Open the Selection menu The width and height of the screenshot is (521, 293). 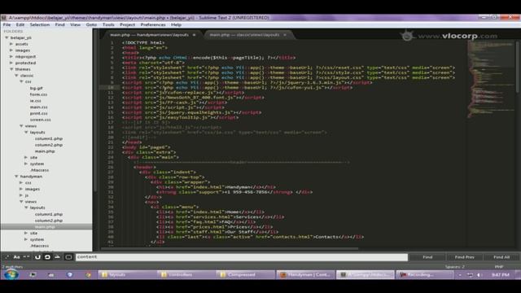[40, 24]
